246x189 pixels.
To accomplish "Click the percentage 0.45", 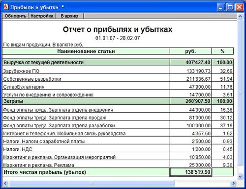I will click(x=228, y=149).
